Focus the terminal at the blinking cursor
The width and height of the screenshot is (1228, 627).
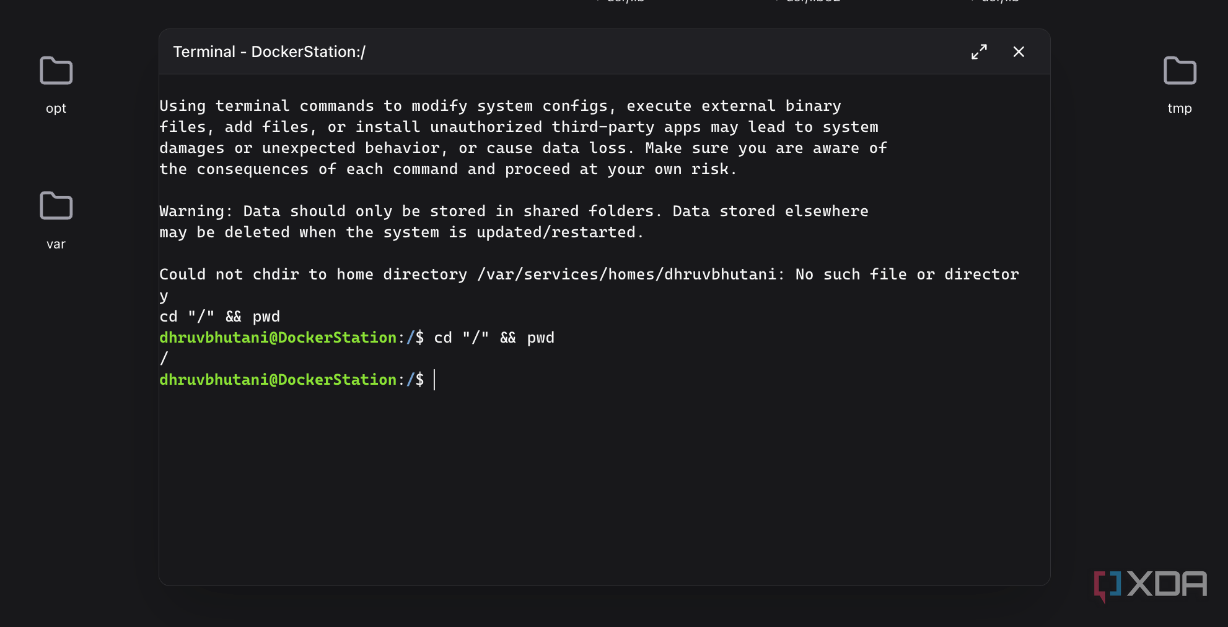coord(435,380)
